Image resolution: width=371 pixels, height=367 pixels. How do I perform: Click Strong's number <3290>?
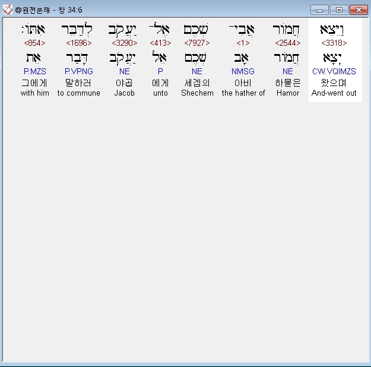[x=125, y=43]
